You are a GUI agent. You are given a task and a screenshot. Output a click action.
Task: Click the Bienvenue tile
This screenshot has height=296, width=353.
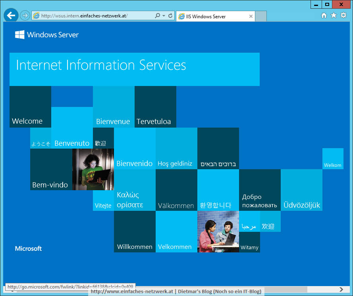(x=114, y=107)
